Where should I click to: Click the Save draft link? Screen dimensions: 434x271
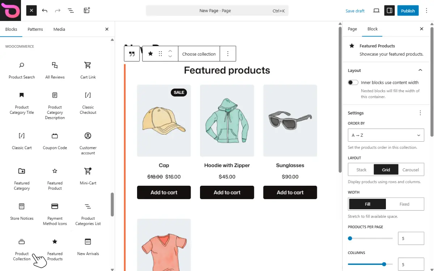355,11
